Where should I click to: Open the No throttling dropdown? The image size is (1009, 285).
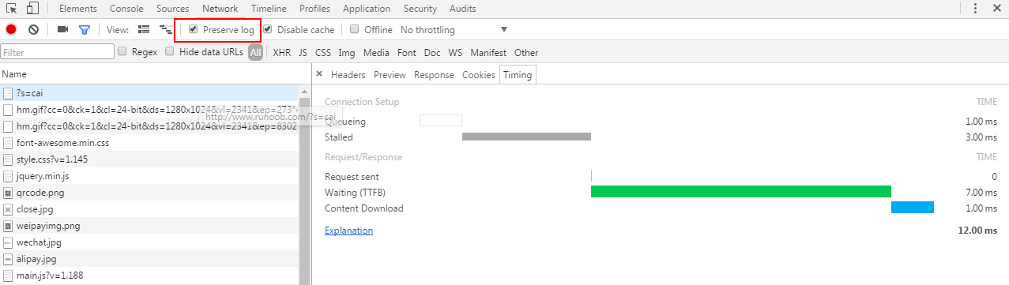pos(454,30)
